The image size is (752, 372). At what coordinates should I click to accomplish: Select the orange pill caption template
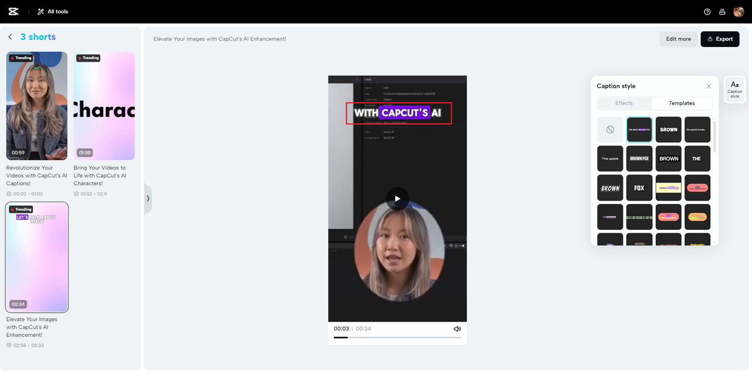697,217
